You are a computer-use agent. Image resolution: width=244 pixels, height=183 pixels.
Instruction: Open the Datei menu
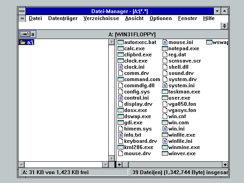click(35, 19)
